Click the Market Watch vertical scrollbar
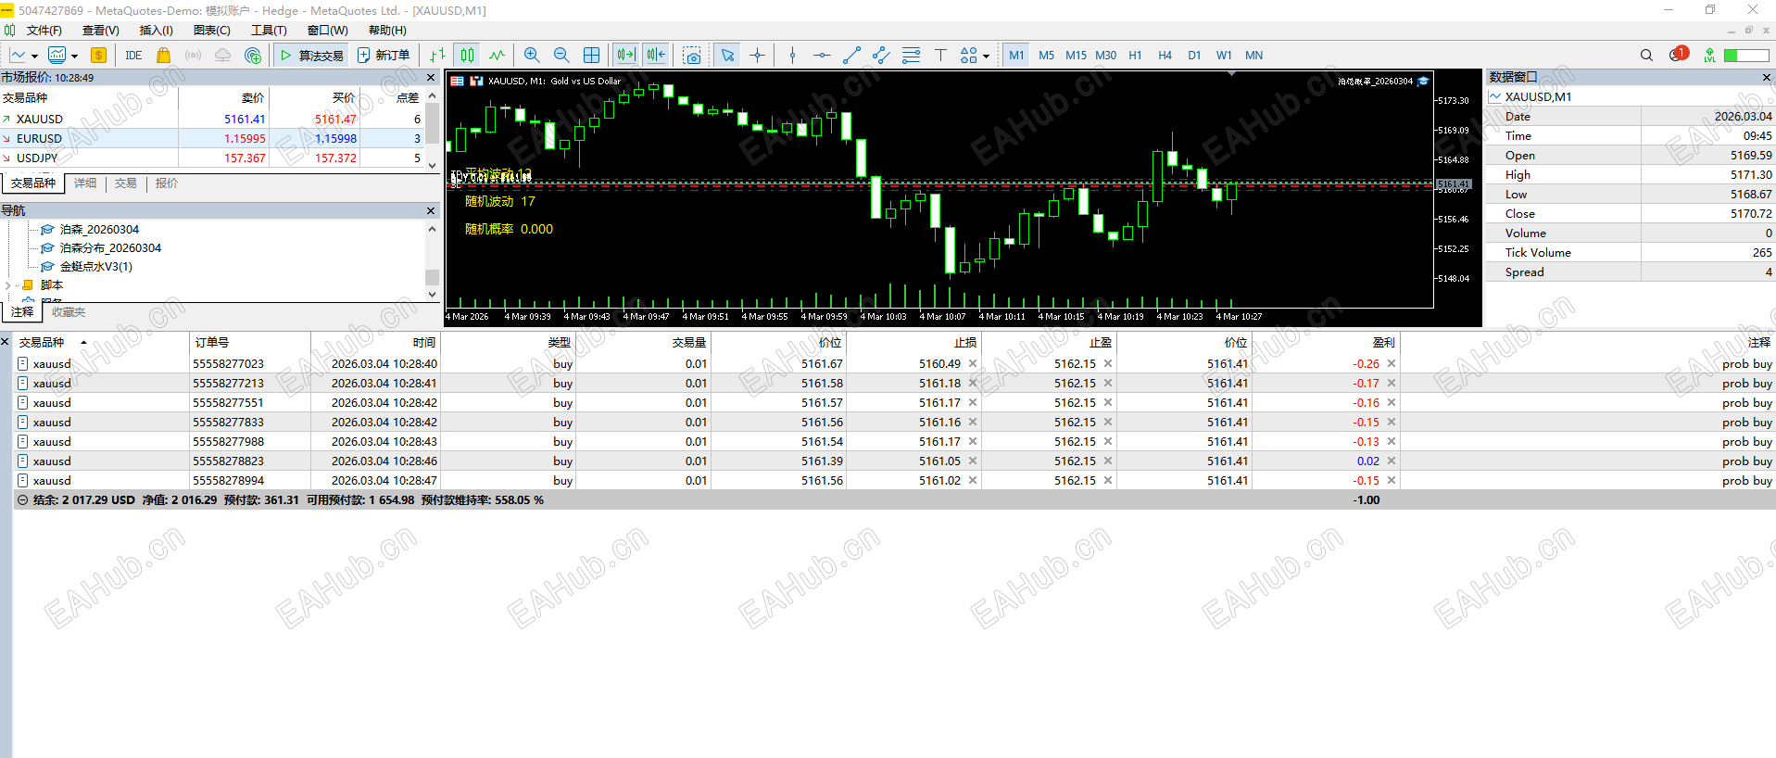This screenshot has width=1776, height=758. pos(432,130)
